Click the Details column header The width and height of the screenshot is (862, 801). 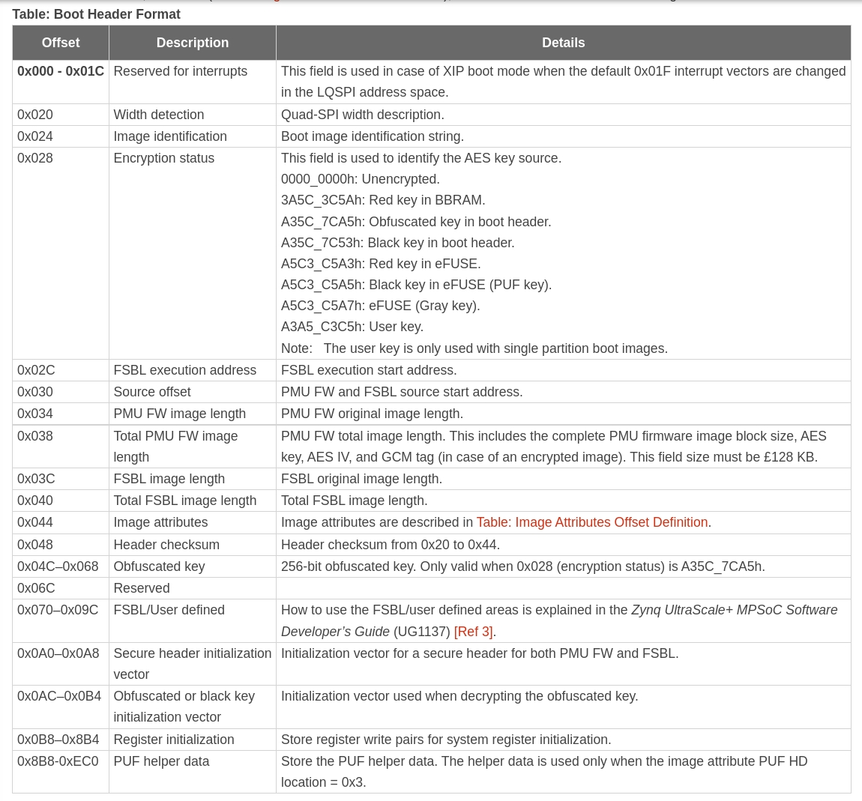click(563, 43)
